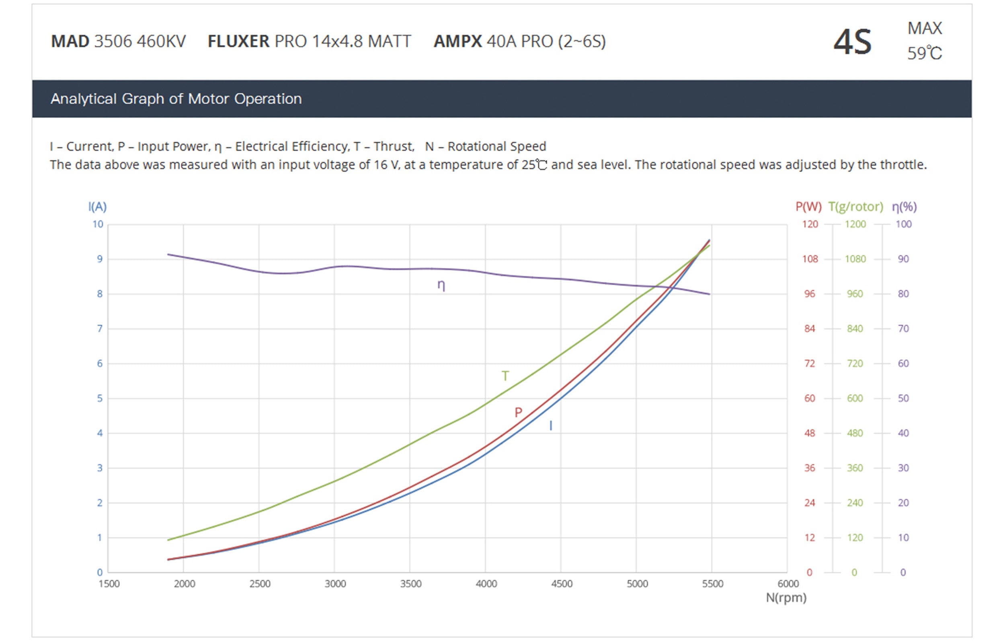
Task: Click the P(W) power axis title
Action: [808, 206]
